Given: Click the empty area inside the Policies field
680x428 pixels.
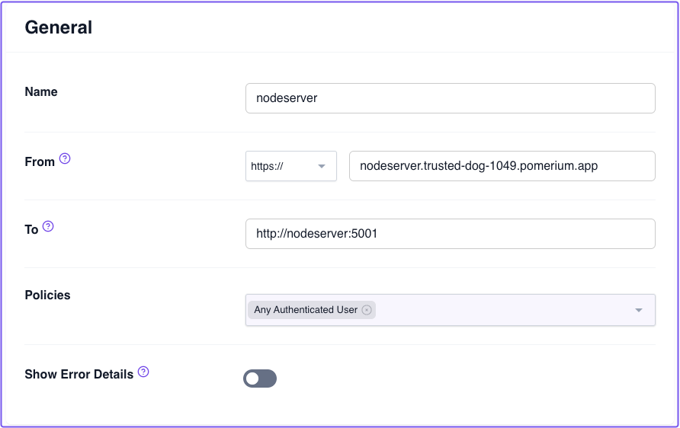Looking at the screenshot, I should pos(503,311).
